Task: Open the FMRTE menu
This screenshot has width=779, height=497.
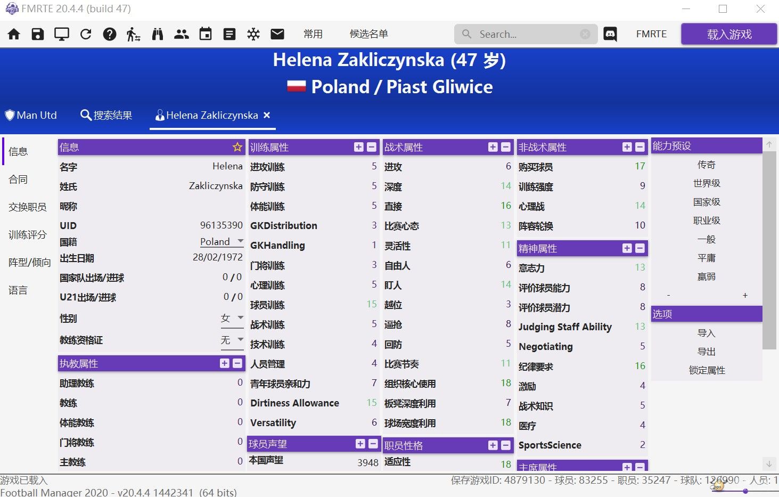Action: pyautogui.click(x=651, y=34)
